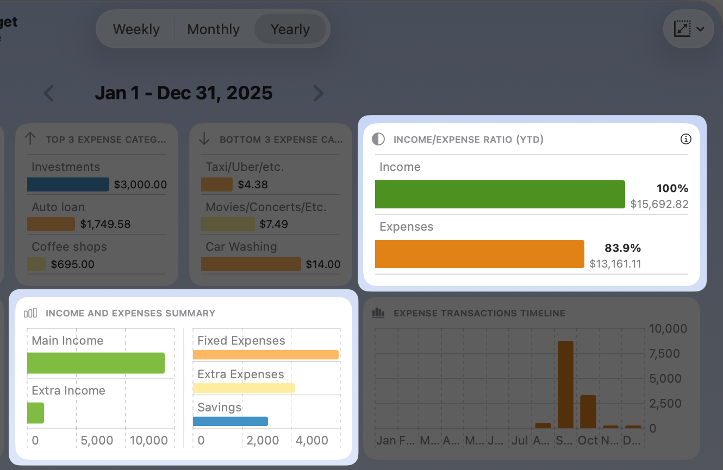
Task: Open the info icon on Income/Expense Ratio (YTD)
Action: pos(685,139)
